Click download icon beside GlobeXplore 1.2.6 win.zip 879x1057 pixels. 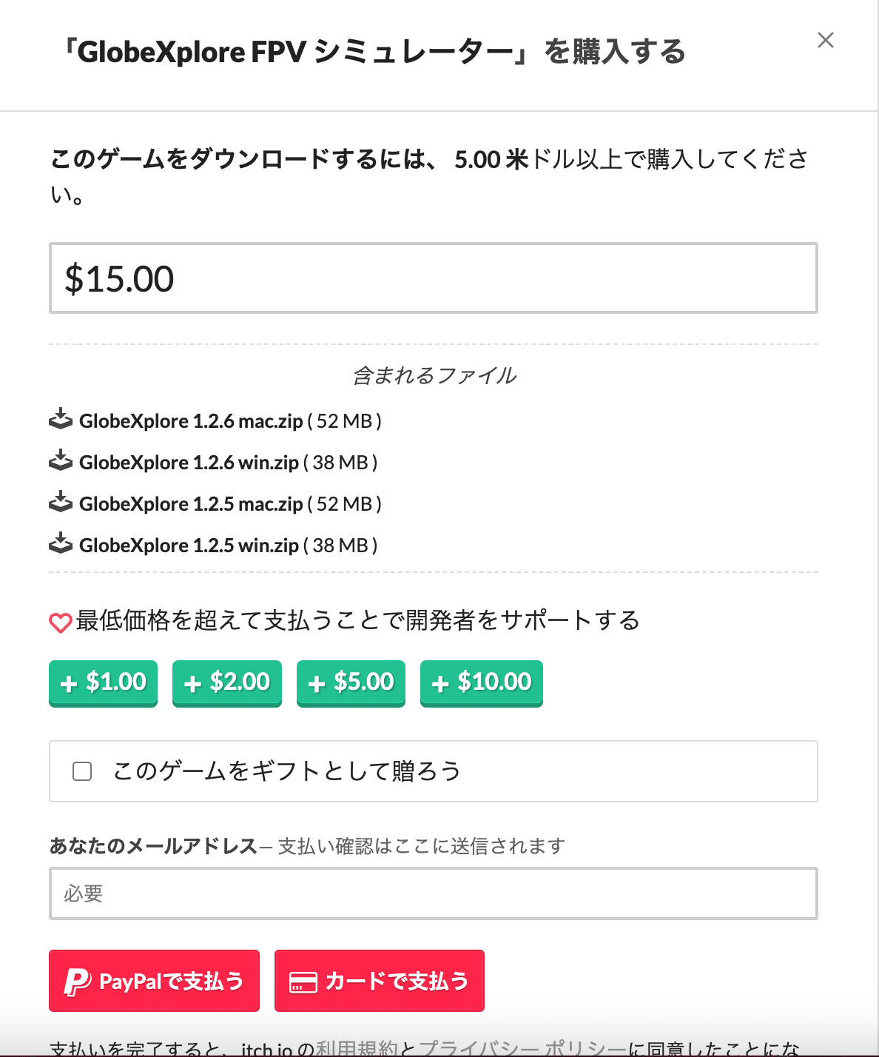[x=61, y=460]
